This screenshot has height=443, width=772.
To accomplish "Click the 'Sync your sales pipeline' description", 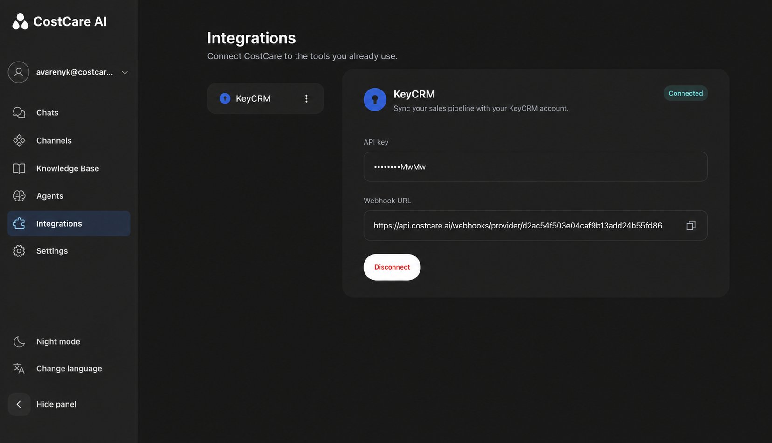I will click(x=481, y=109).
